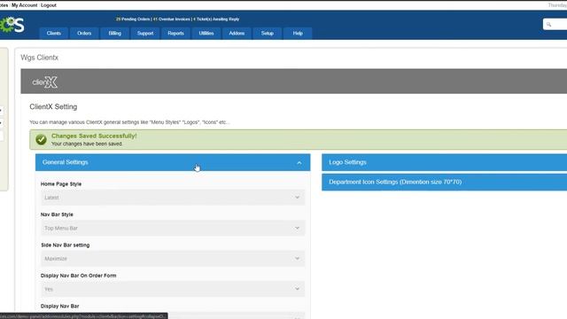Click the Changes Saved Successfully message
This screenshot has width=567, height=319.
point(94,136)
